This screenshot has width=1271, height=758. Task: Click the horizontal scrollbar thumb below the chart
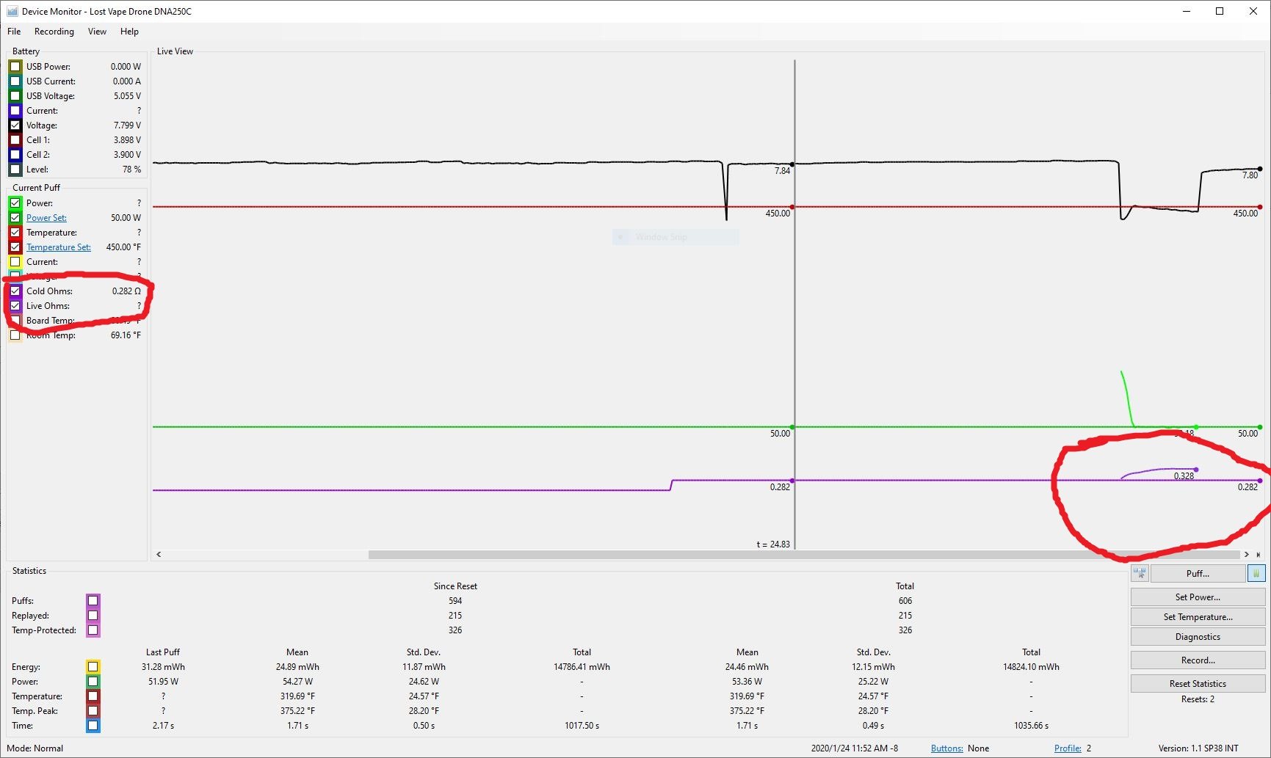(x=804, y=555)
